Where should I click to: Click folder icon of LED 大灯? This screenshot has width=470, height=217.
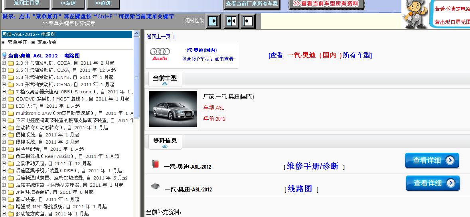[x=11, y=107]
